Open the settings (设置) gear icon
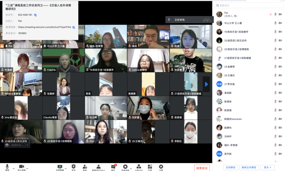285x171 pixels. (161, 167)
